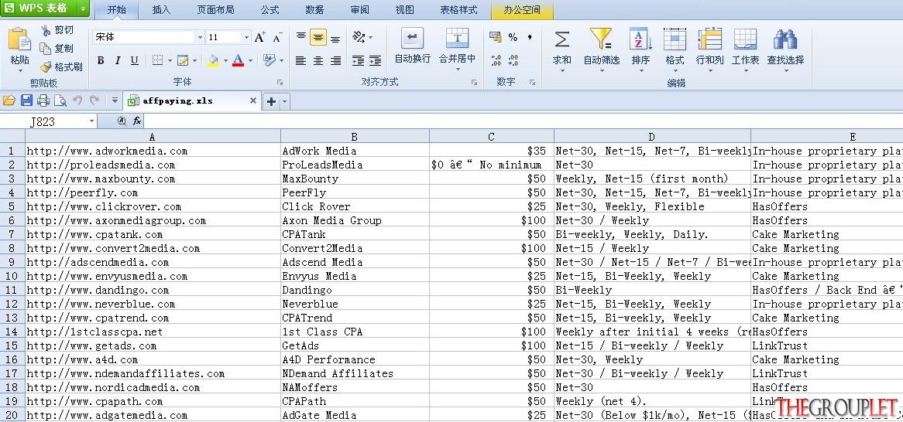The height and width of the screenshot is (422, 903).
Task: Apply percent style icon
Action: coord(513,37)
